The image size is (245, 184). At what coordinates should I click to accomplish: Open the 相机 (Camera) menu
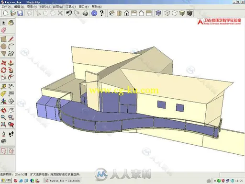click(45, 7)
